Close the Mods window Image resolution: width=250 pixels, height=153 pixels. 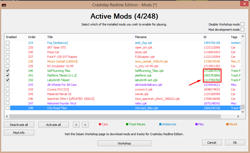[x=245, y=4]
